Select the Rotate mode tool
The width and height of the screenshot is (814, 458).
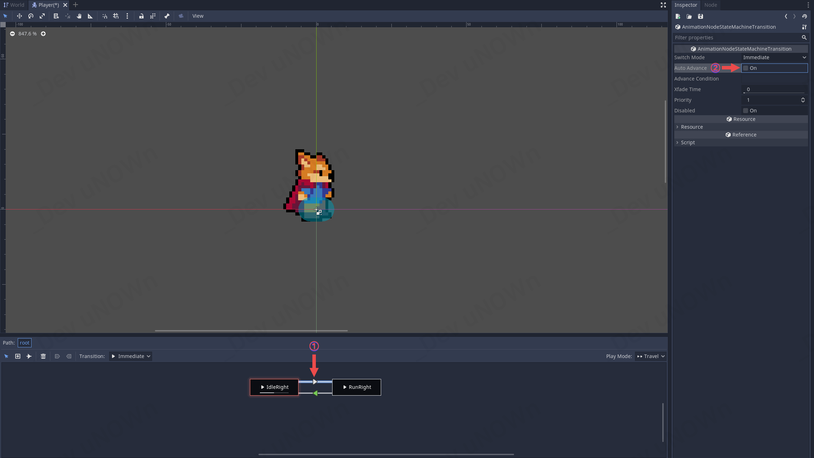pyautogui.click(x=31, y=16)
